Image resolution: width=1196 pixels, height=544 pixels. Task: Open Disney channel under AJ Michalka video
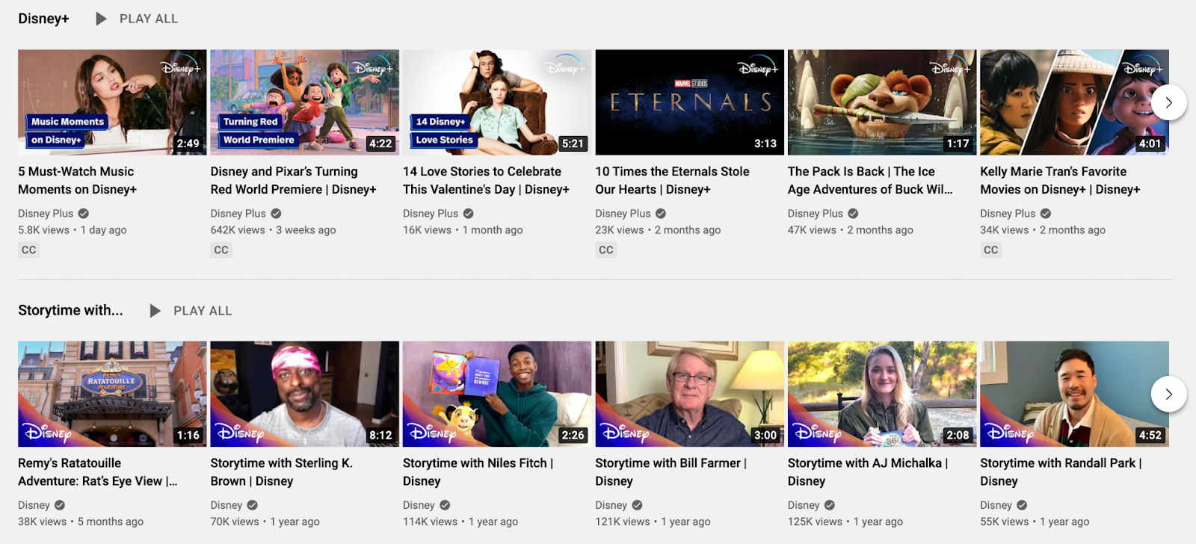(804, 505)
